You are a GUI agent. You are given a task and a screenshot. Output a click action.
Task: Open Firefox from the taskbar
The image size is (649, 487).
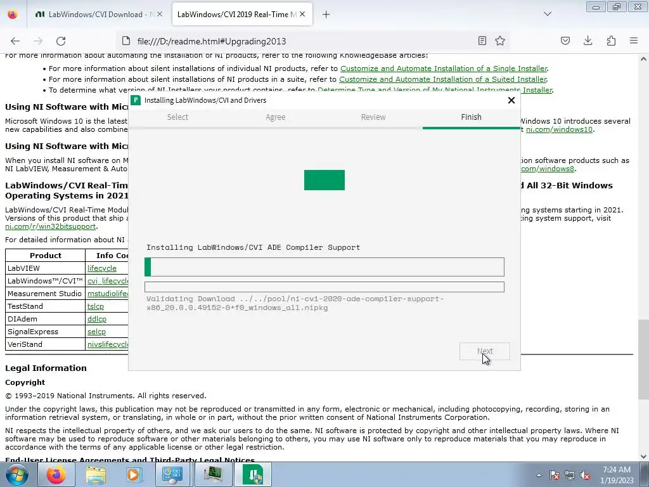56,474
